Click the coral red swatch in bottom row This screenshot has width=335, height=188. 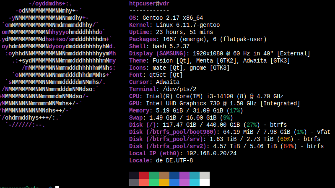[x=144, y=182]
